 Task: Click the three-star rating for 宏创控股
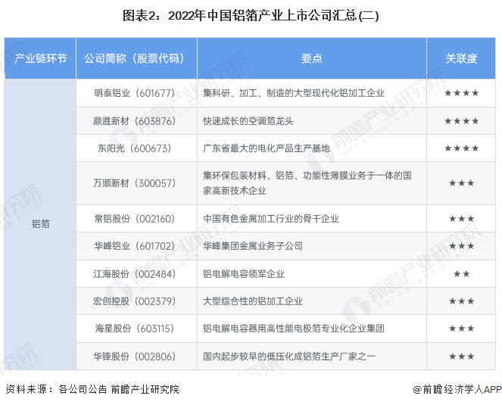(x=461, y=301)
